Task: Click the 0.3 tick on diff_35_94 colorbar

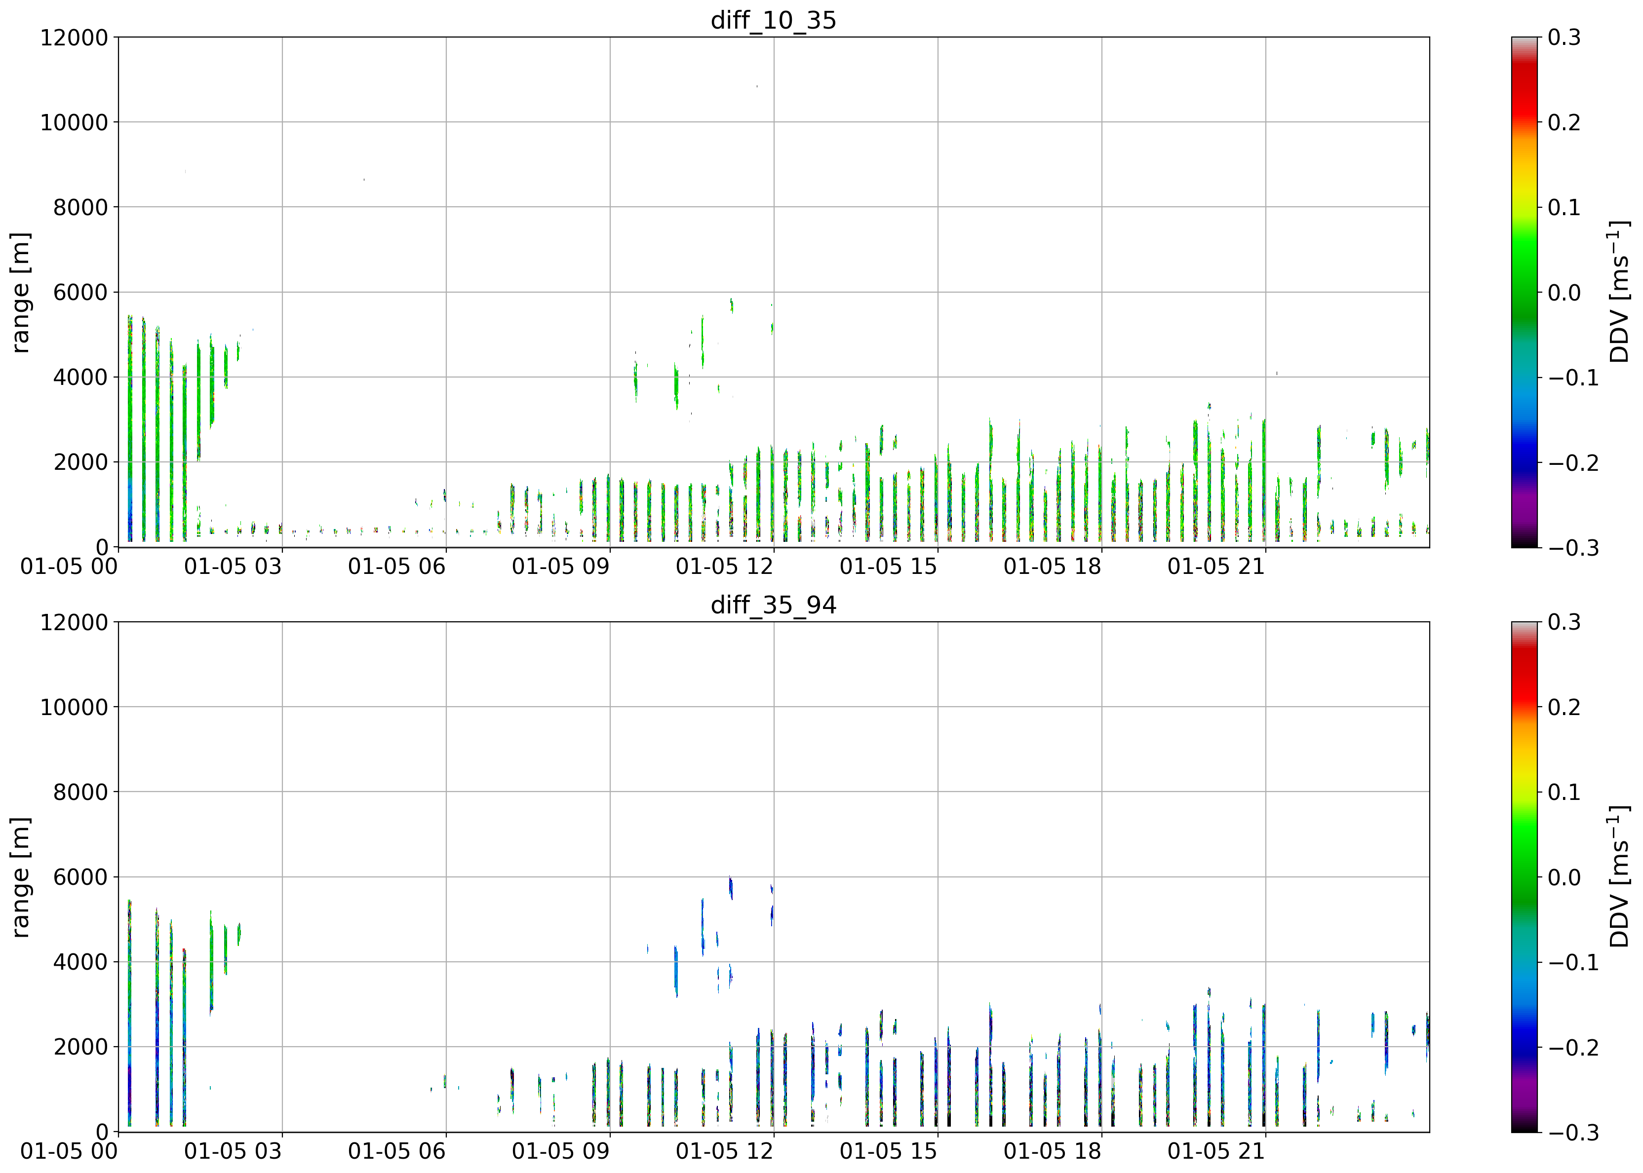Action: (x=1564, y=622)
